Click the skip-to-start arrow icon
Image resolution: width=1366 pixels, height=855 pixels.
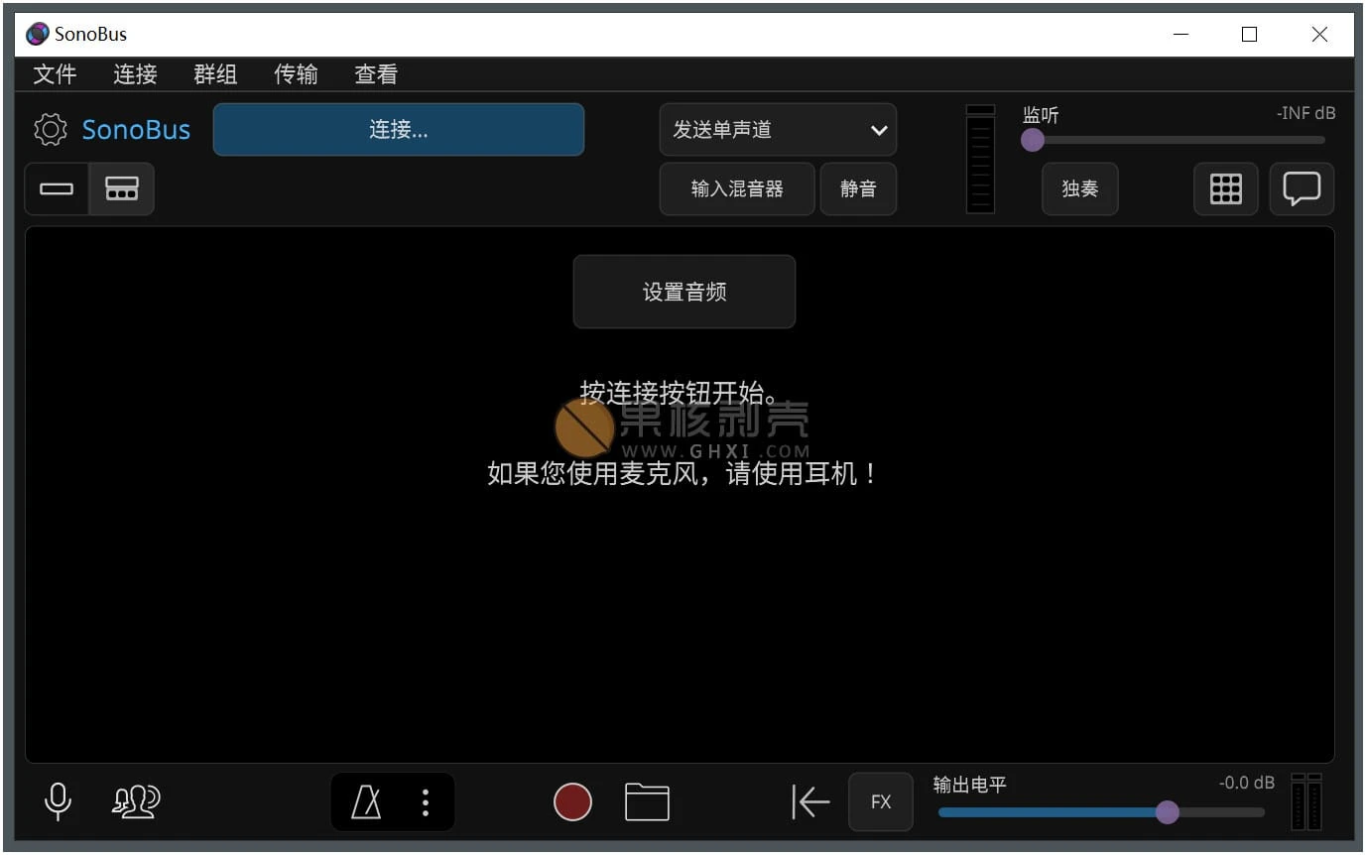point(810,801)
